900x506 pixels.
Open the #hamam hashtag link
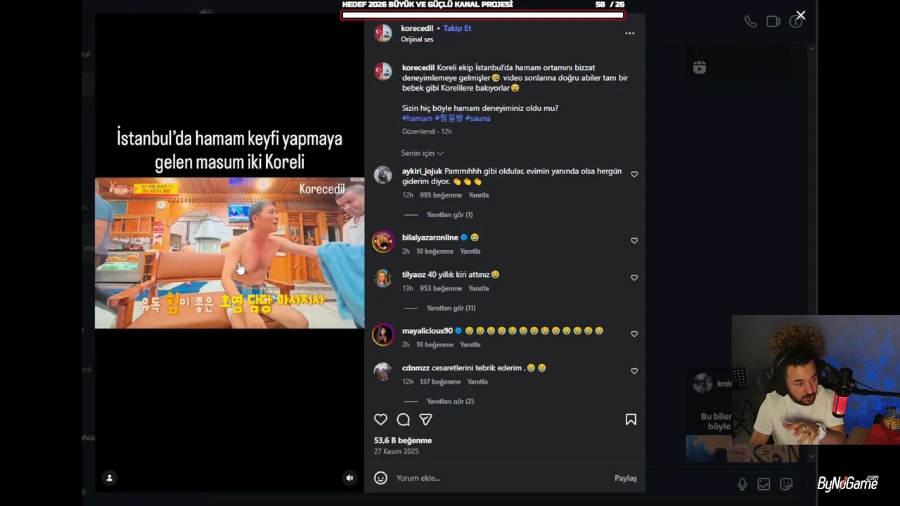[x=417, y=118]
